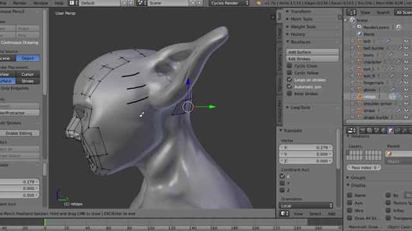
Task: Open the Object properties cube tab
Action: click(x=391, y=130)
